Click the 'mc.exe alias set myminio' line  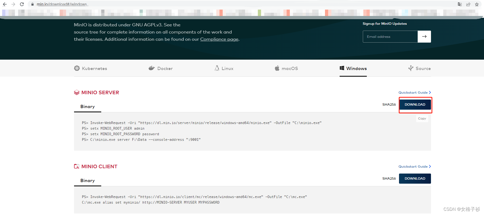[151, 203]
